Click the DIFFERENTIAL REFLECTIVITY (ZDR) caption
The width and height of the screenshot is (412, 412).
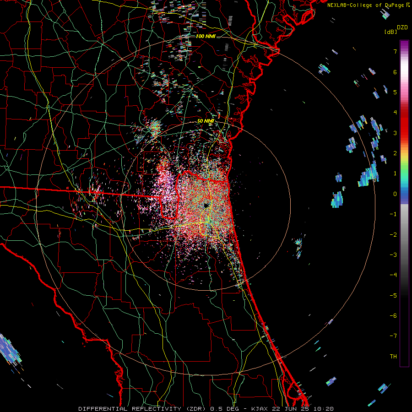click(143, 409)
